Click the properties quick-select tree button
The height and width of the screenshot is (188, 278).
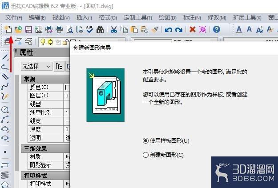(59, 67)
